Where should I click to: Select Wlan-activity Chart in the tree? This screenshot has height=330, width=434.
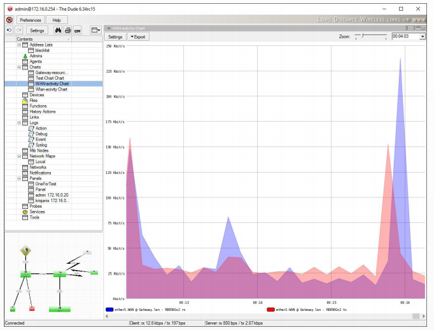pyautogui.click(x=51, y=89)
